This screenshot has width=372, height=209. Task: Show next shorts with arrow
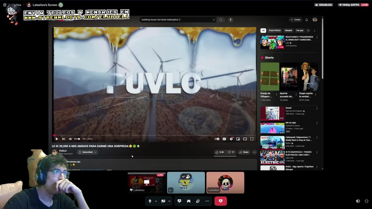(317, 80)
